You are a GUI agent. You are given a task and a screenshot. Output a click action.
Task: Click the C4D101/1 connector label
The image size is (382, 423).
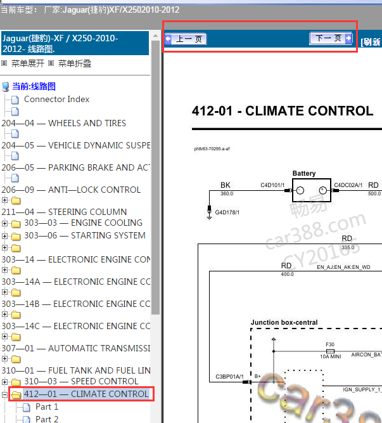(x=272, y=185)
